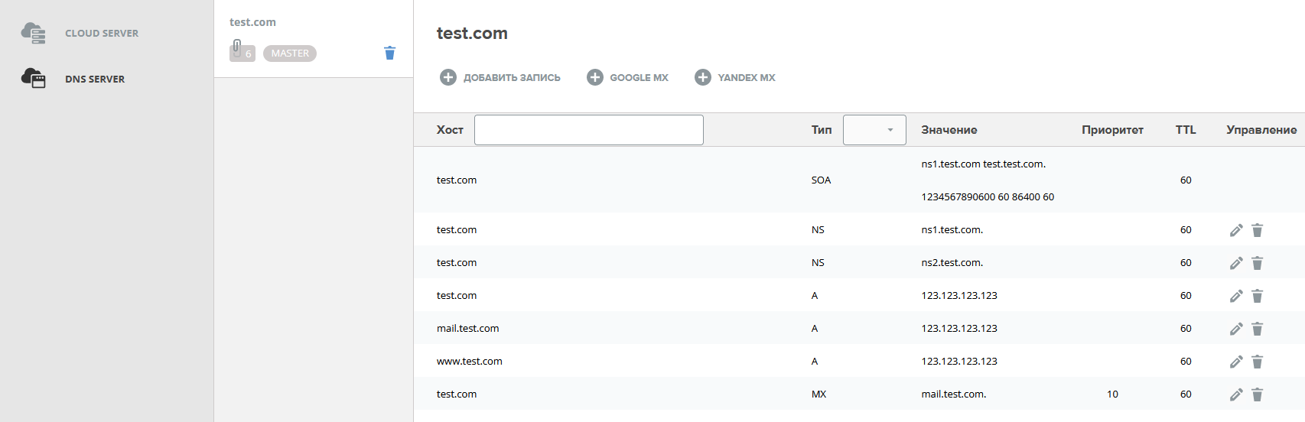Image resolution: width=1305 pixels, height=422 pixels.
Task: Edit the test.com A record 123.123.123.123
Action: pyautogui.click(x=1235, y=296)
